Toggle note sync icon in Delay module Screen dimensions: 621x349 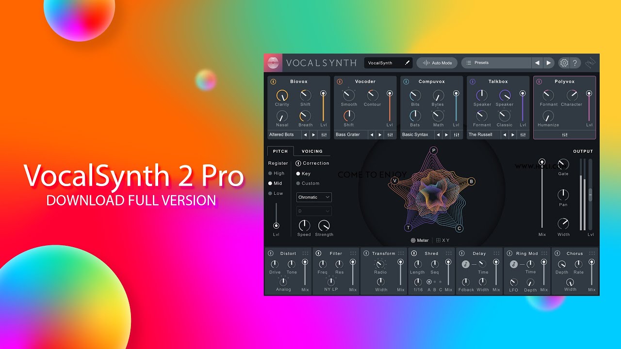click(466, 264)
